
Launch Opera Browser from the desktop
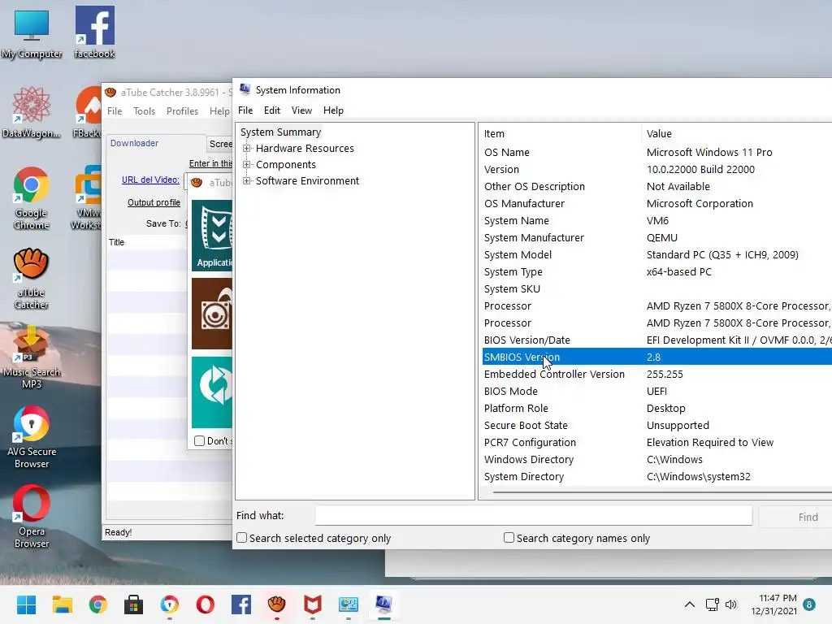pos(32,516)
